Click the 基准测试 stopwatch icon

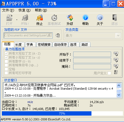coord(54,18)
